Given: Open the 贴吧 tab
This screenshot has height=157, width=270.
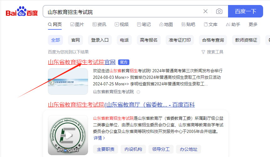Looking at the screenshot, I should 188,24.
